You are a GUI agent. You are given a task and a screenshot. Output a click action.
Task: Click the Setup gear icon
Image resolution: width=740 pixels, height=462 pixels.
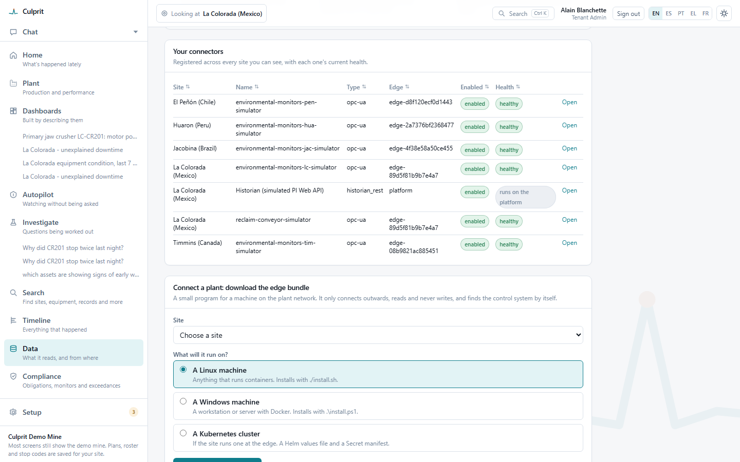(x=13, y=412)
